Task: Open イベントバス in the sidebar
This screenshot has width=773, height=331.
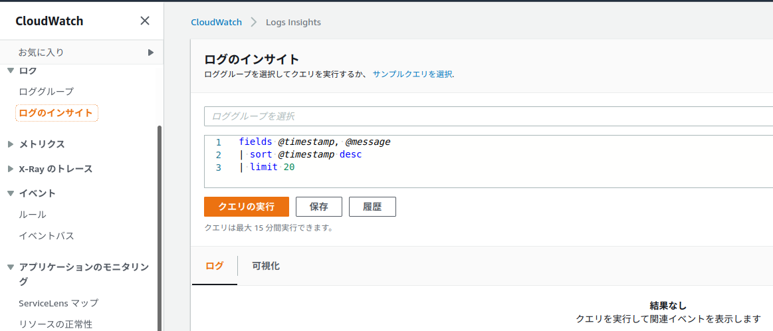Action: 47,236
